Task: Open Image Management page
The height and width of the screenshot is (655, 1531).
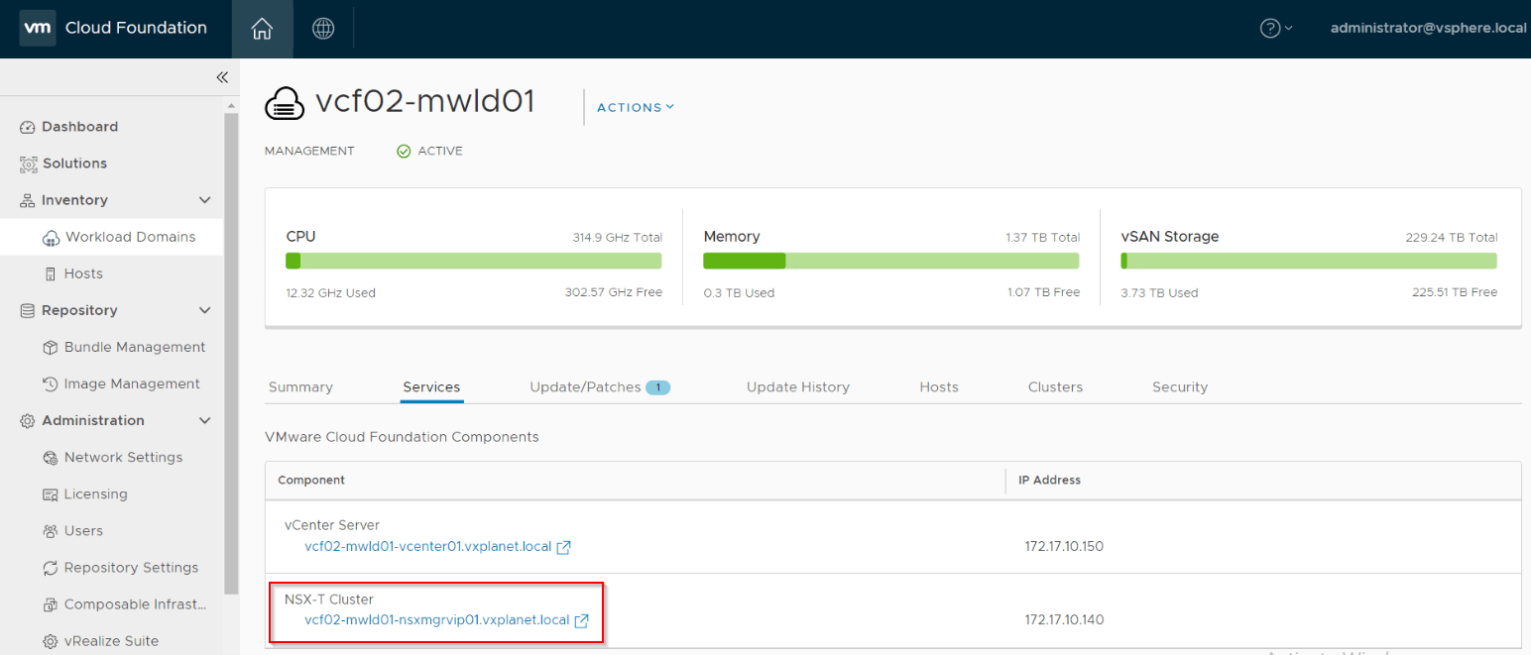Action: point(132,383)
